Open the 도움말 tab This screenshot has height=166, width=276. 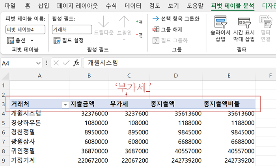(x=195, y=6)
